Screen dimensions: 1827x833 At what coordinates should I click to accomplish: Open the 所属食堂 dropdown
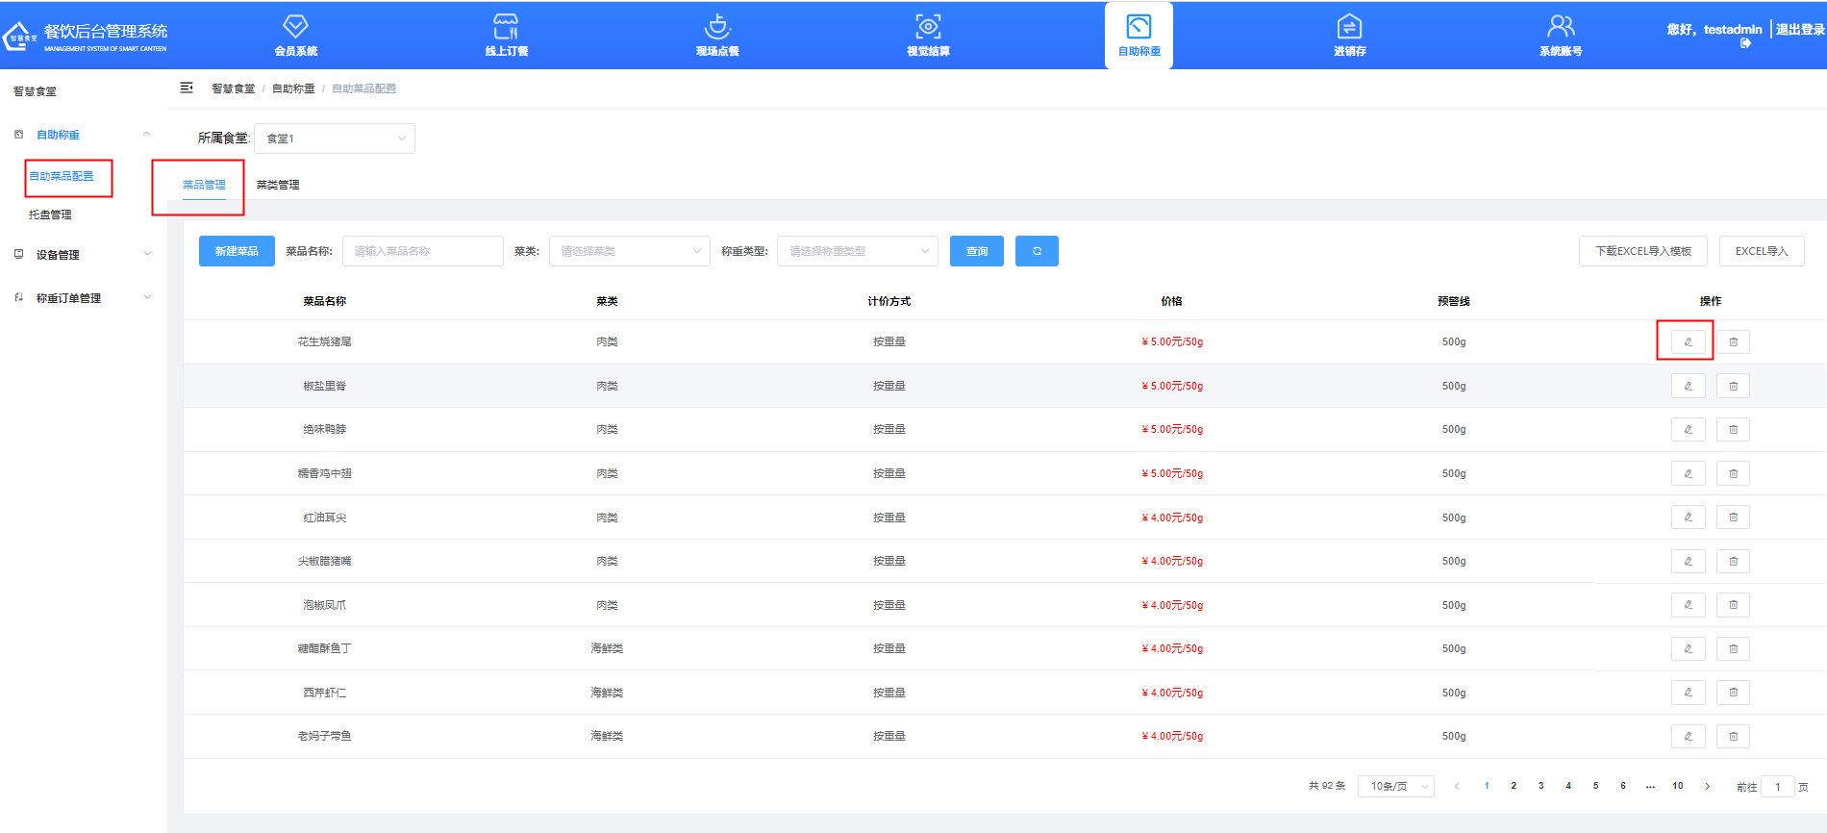[334, 139]
